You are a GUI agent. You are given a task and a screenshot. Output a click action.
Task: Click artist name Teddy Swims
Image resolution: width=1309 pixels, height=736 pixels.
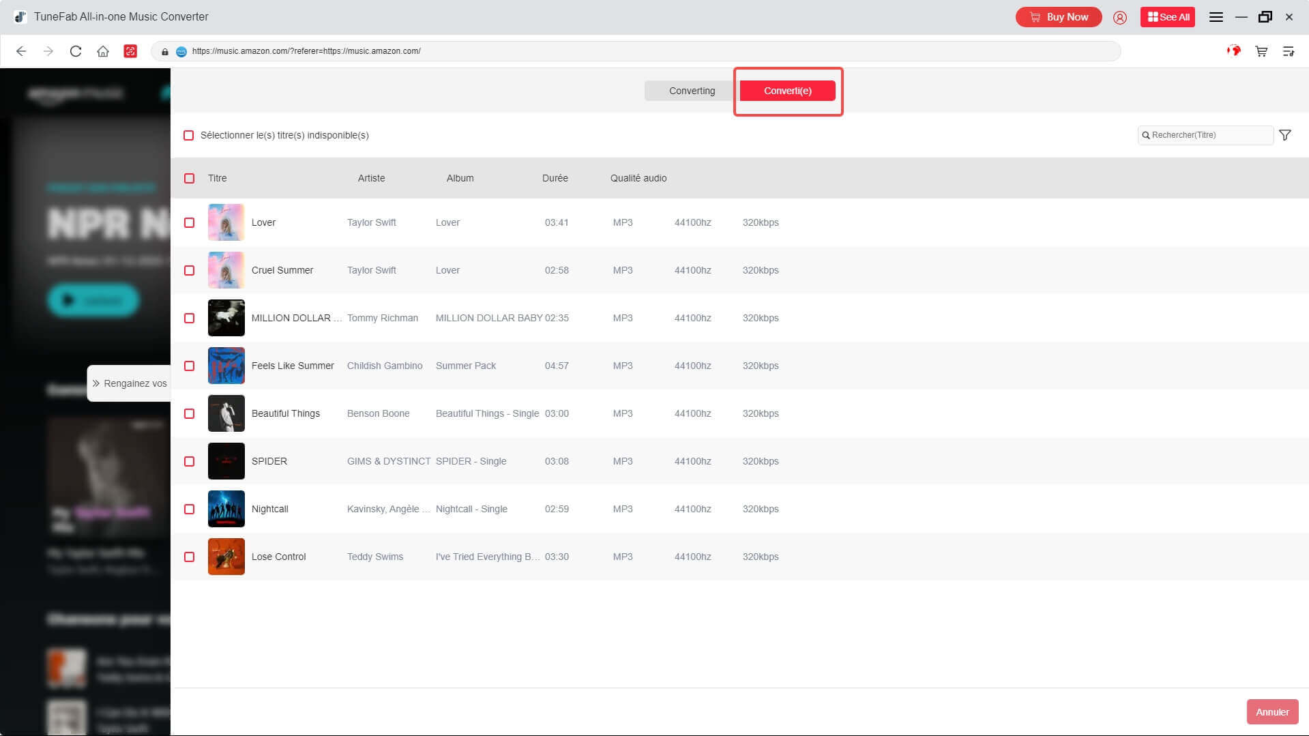tap(375, 557)
